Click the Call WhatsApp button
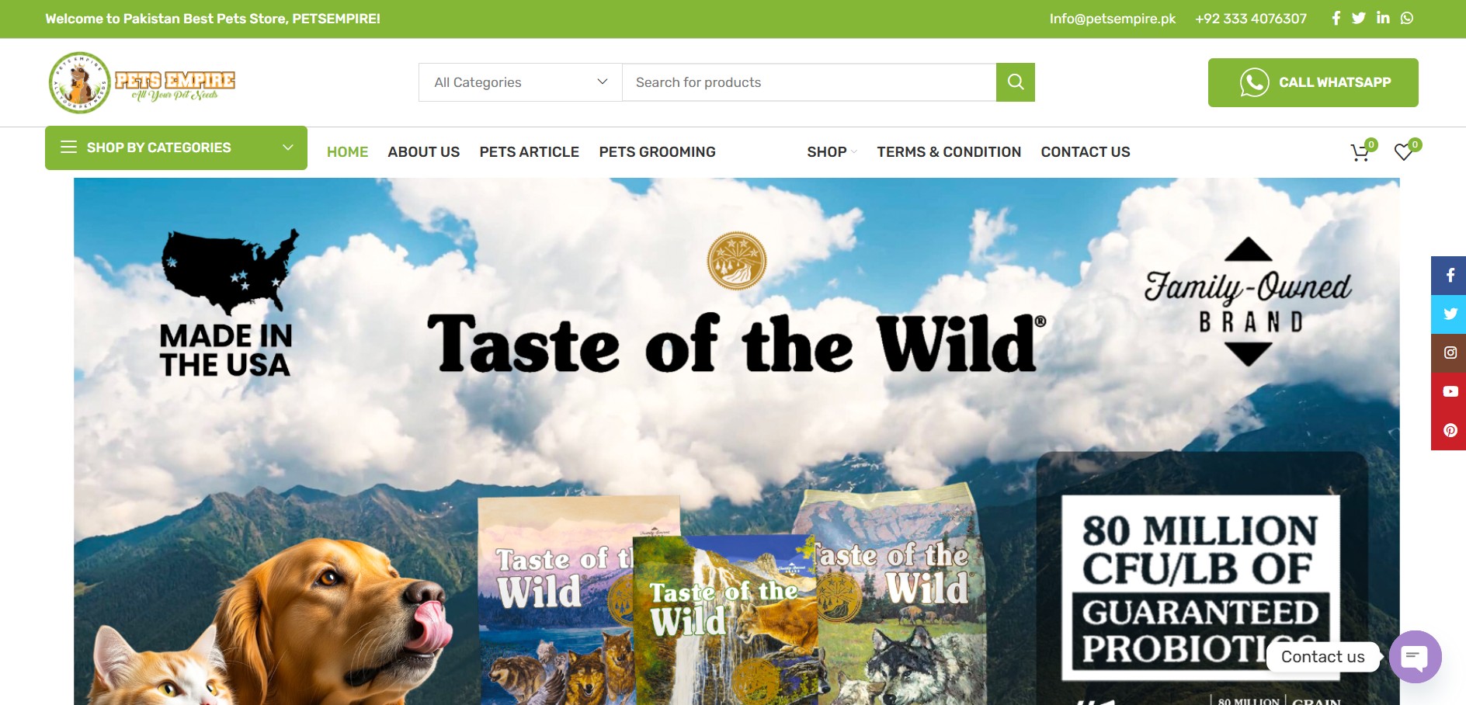Viewport: 1466px width, 705px height. point(1313,82)
